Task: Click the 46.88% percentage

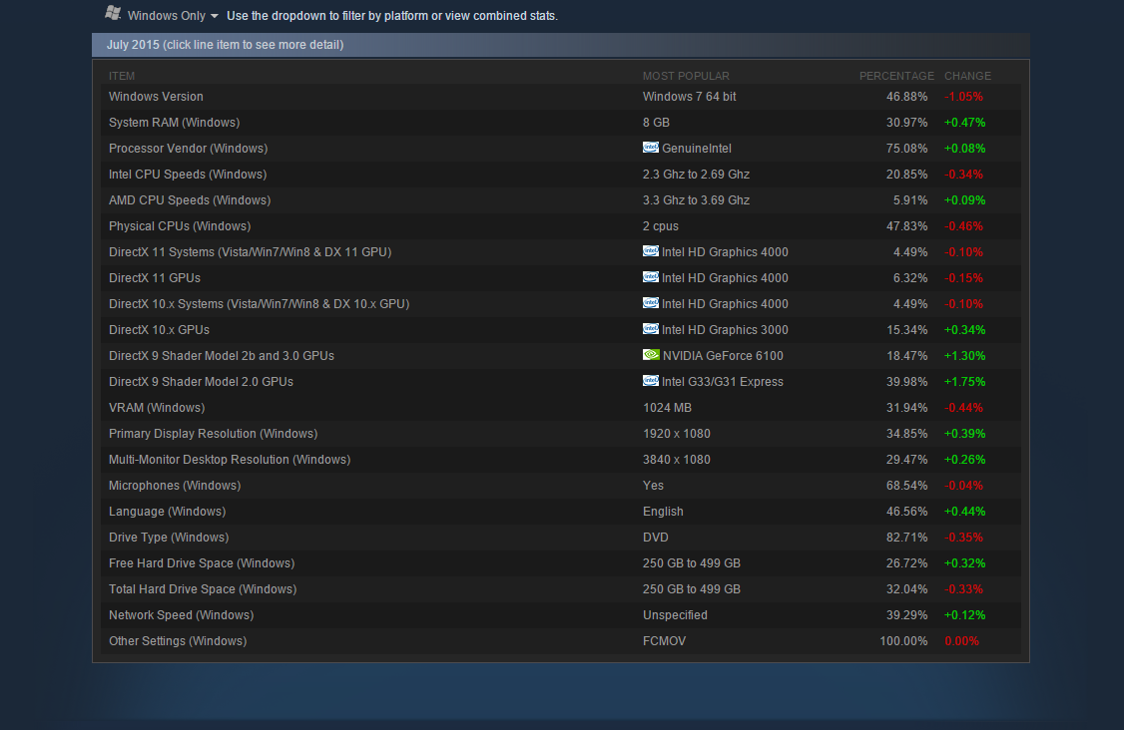Action: click(x=906, y=97)
